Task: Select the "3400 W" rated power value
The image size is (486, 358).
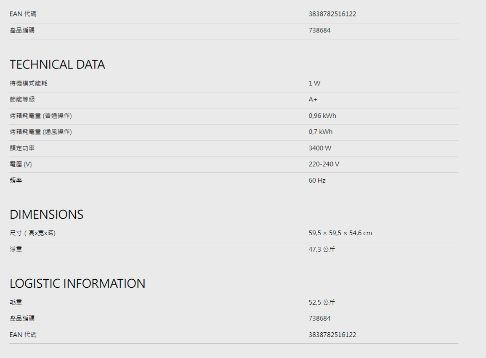Action: pos(320,148)
